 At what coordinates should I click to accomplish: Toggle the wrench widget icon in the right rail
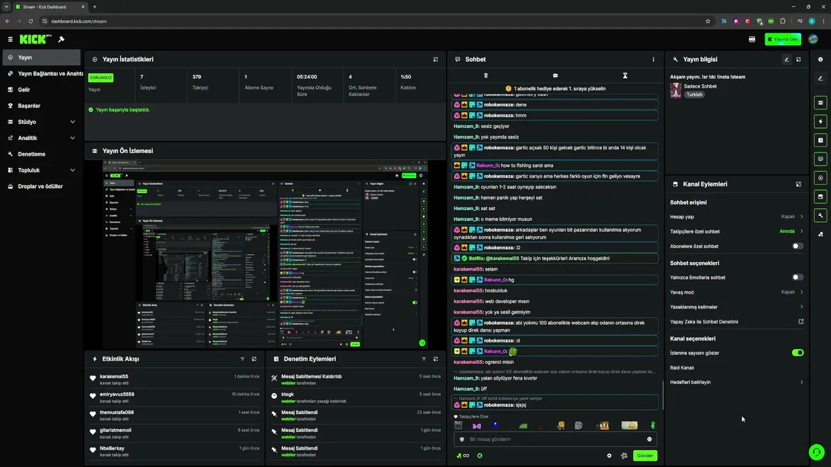821,215
